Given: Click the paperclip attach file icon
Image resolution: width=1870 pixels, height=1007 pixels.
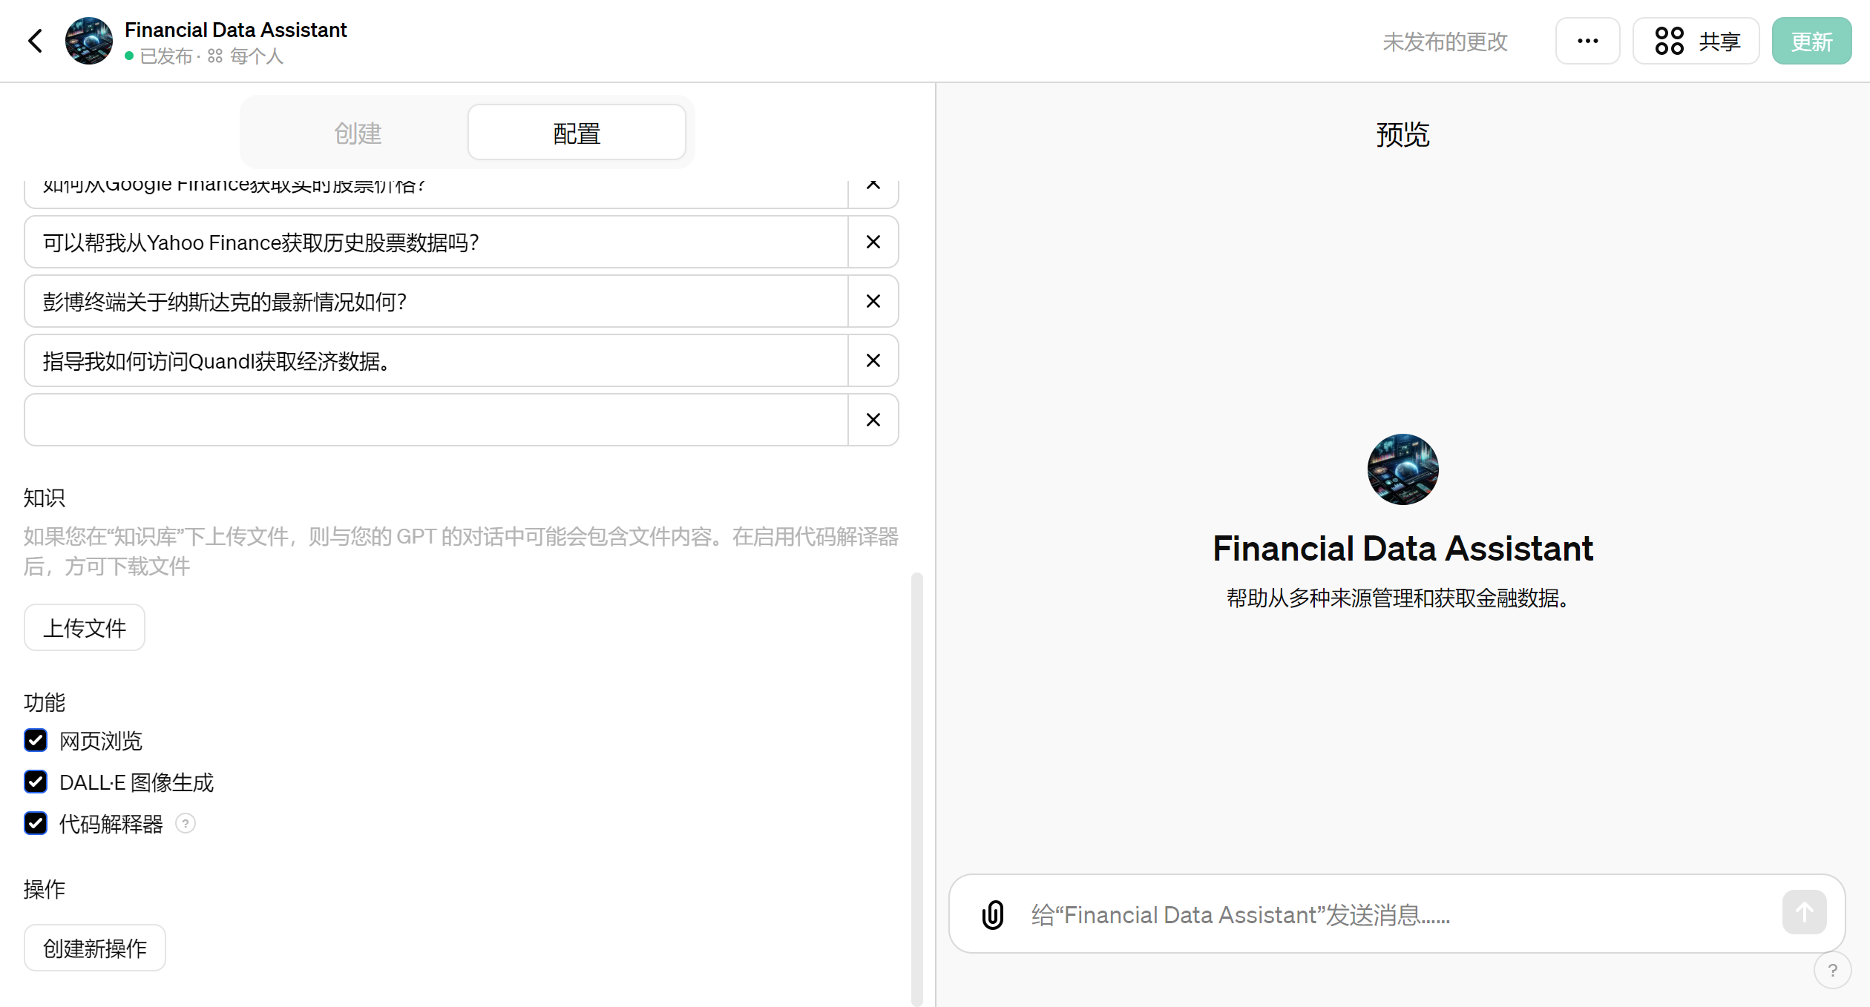Looking at the screenshot, I should (x=993, y=914).
